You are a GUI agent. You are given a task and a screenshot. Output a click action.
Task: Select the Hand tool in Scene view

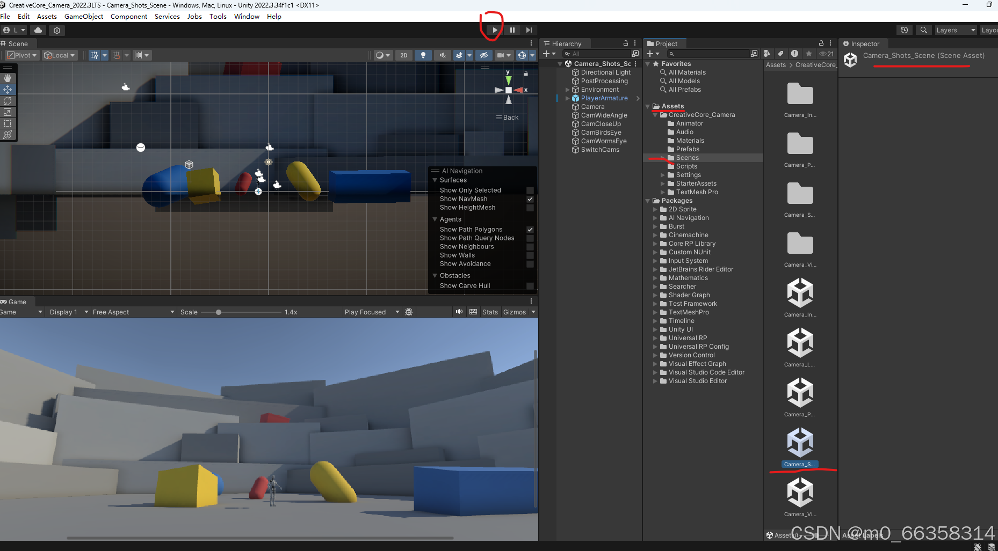click(x=8, y=78)
